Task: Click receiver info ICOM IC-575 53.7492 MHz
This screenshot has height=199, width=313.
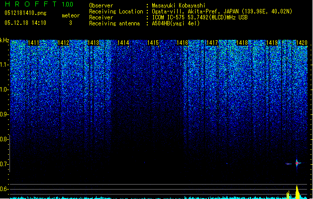Action: click(200, 17)
